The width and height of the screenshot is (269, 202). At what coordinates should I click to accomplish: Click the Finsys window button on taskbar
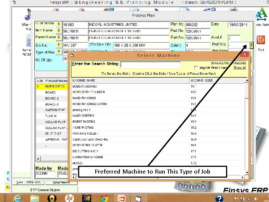coord(139,198)
